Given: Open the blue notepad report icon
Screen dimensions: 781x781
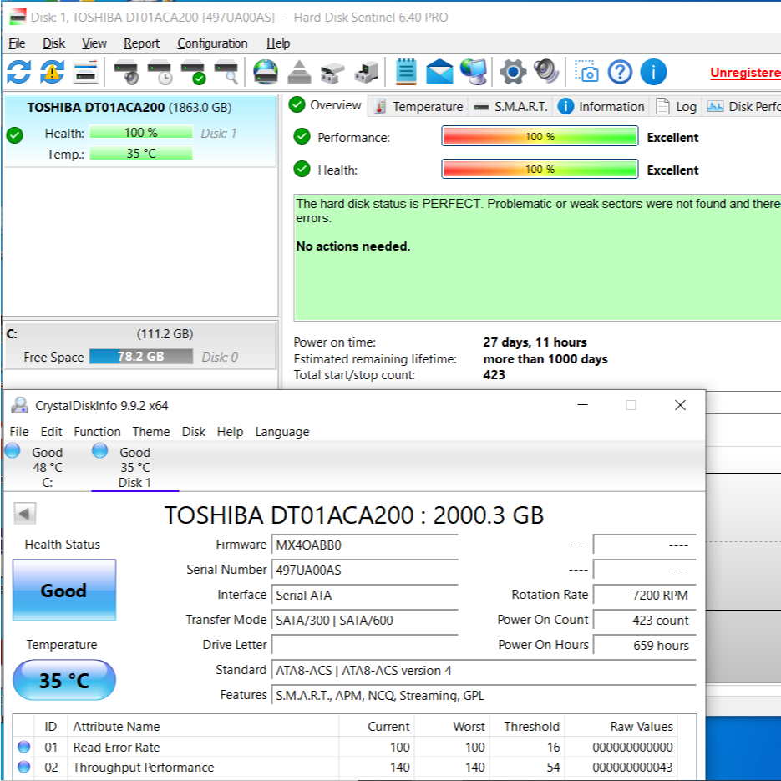Looking at the screenshot, I should click(406, 72).
